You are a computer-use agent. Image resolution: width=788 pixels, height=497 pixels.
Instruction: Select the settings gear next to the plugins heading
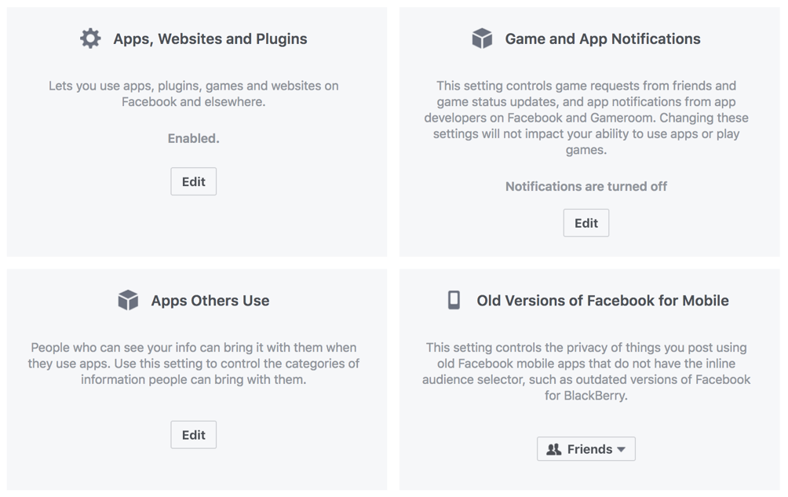point(89,38)
